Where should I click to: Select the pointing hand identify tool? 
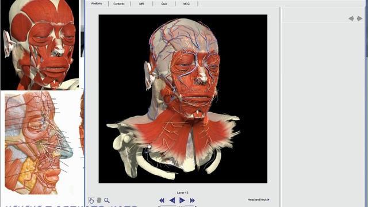[91, 201]
